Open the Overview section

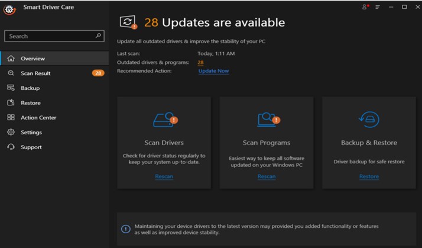pyautogui.click(x=54, y=58)
